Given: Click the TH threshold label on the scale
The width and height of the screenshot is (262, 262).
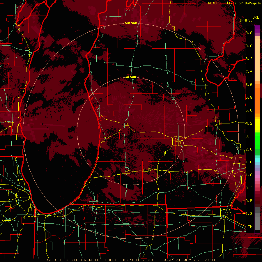Looking at the screenshot, I should tap(250, 227).
